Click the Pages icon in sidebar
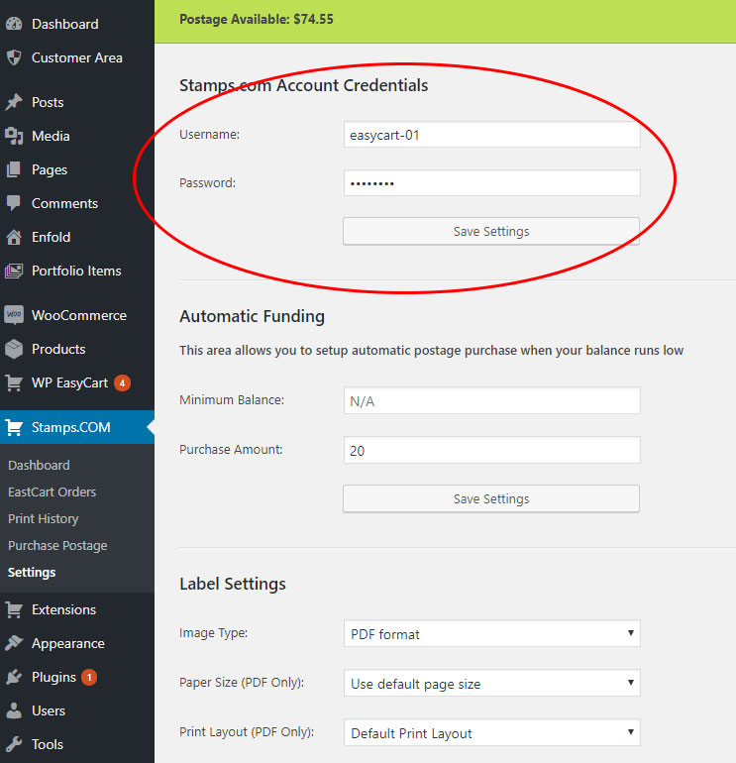Screen dimensions: 736x763 tap(14, 169)
